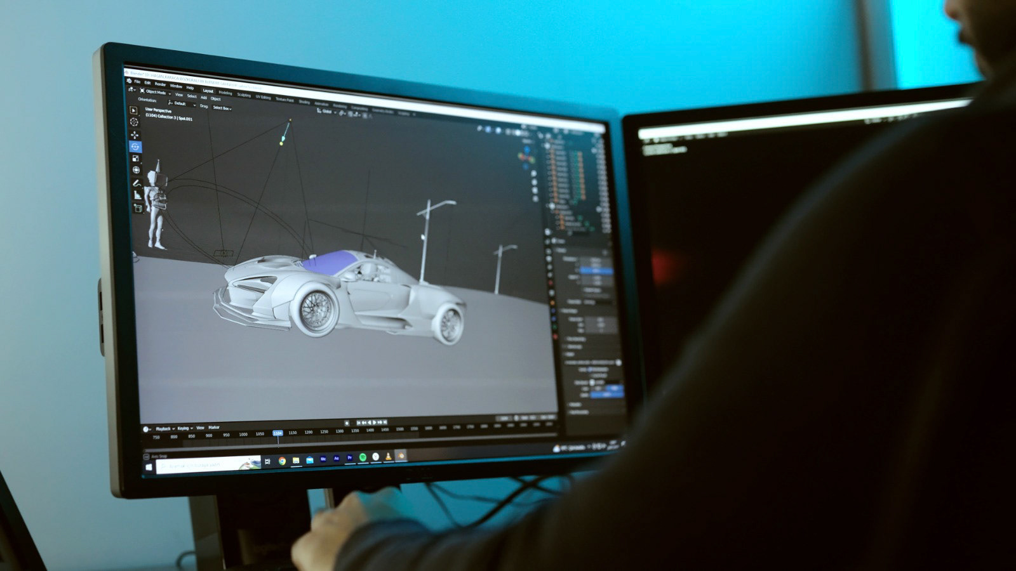Open the Global transform orientation dropdown
Image resolution: width=1016 pixels, height=571 pixels.
pyautogui.click(x=326, y=111)
